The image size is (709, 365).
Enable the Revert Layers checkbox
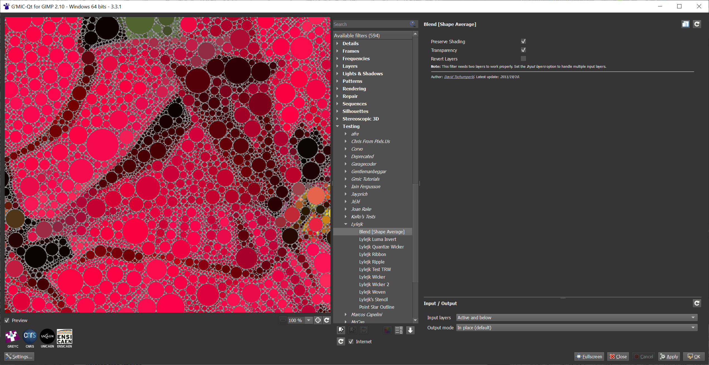523,59
